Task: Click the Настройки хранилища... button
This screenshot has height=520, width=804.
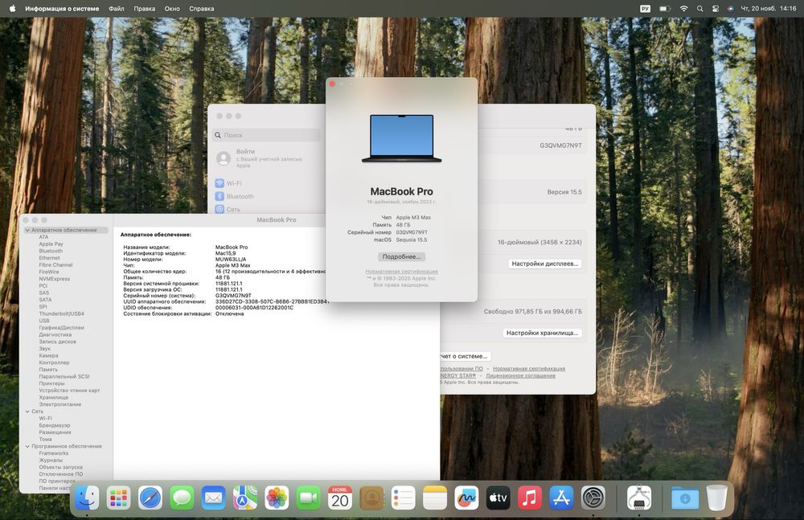Action: point(542,333)
